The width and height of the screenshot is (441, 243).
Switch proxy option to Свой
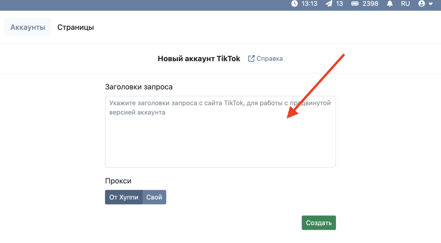point(154,197)
